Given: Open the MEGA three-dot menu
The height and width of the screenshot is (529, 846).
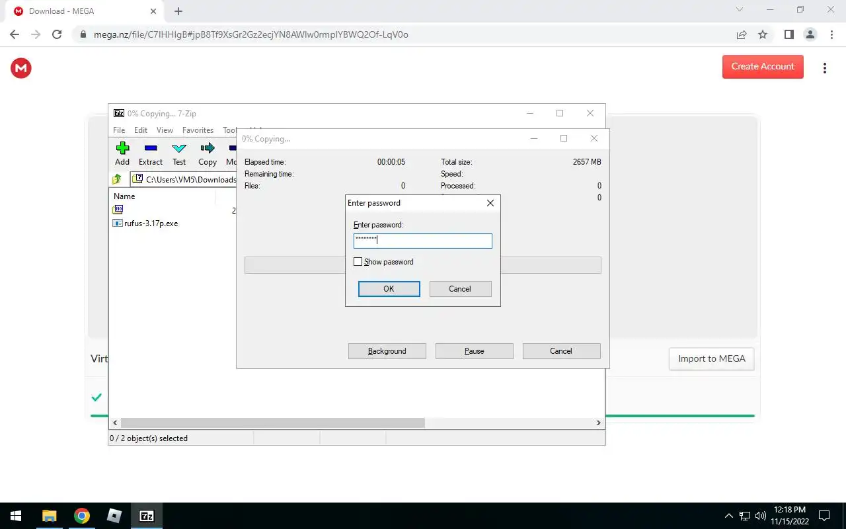Looking at the screenshot, I should 824,68.
